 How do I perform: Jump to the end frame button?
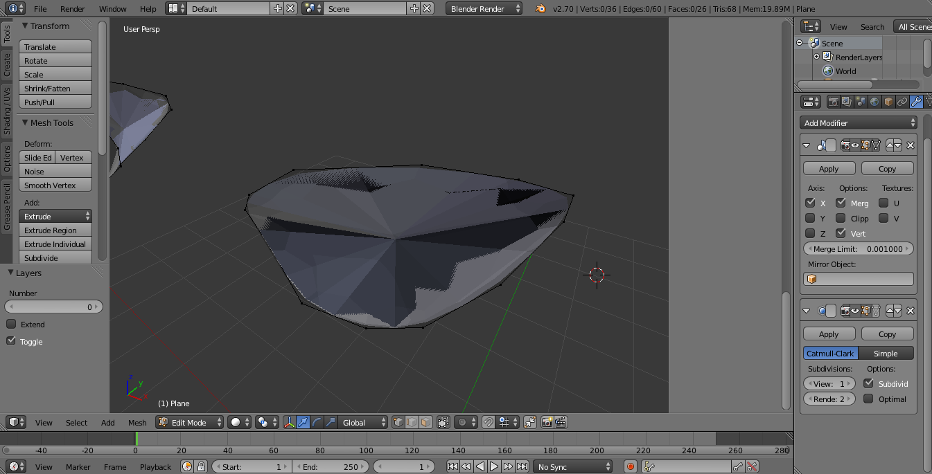click(522, 466)
